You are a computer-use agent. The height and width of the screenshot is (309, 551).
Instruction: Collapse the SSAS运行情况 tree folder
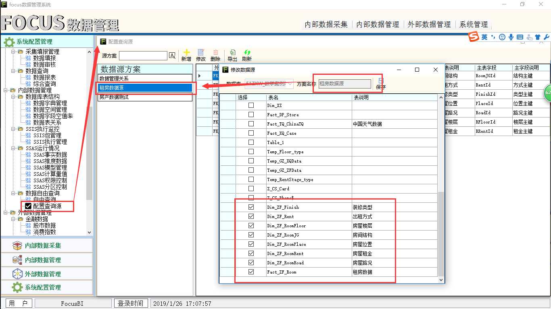(13, 148)
